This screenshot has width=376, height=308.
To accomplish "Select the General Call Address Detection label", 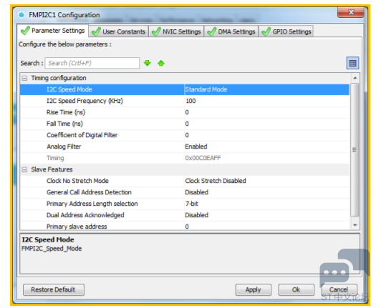I will pyautogui.click(x=89, y=192).
